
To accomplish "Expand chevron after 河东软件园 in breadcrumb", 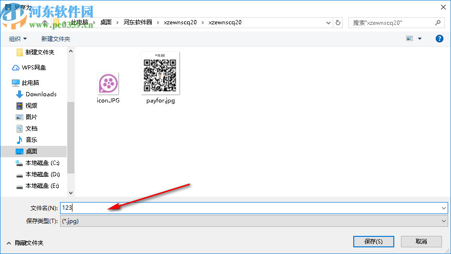I will 158,22.
